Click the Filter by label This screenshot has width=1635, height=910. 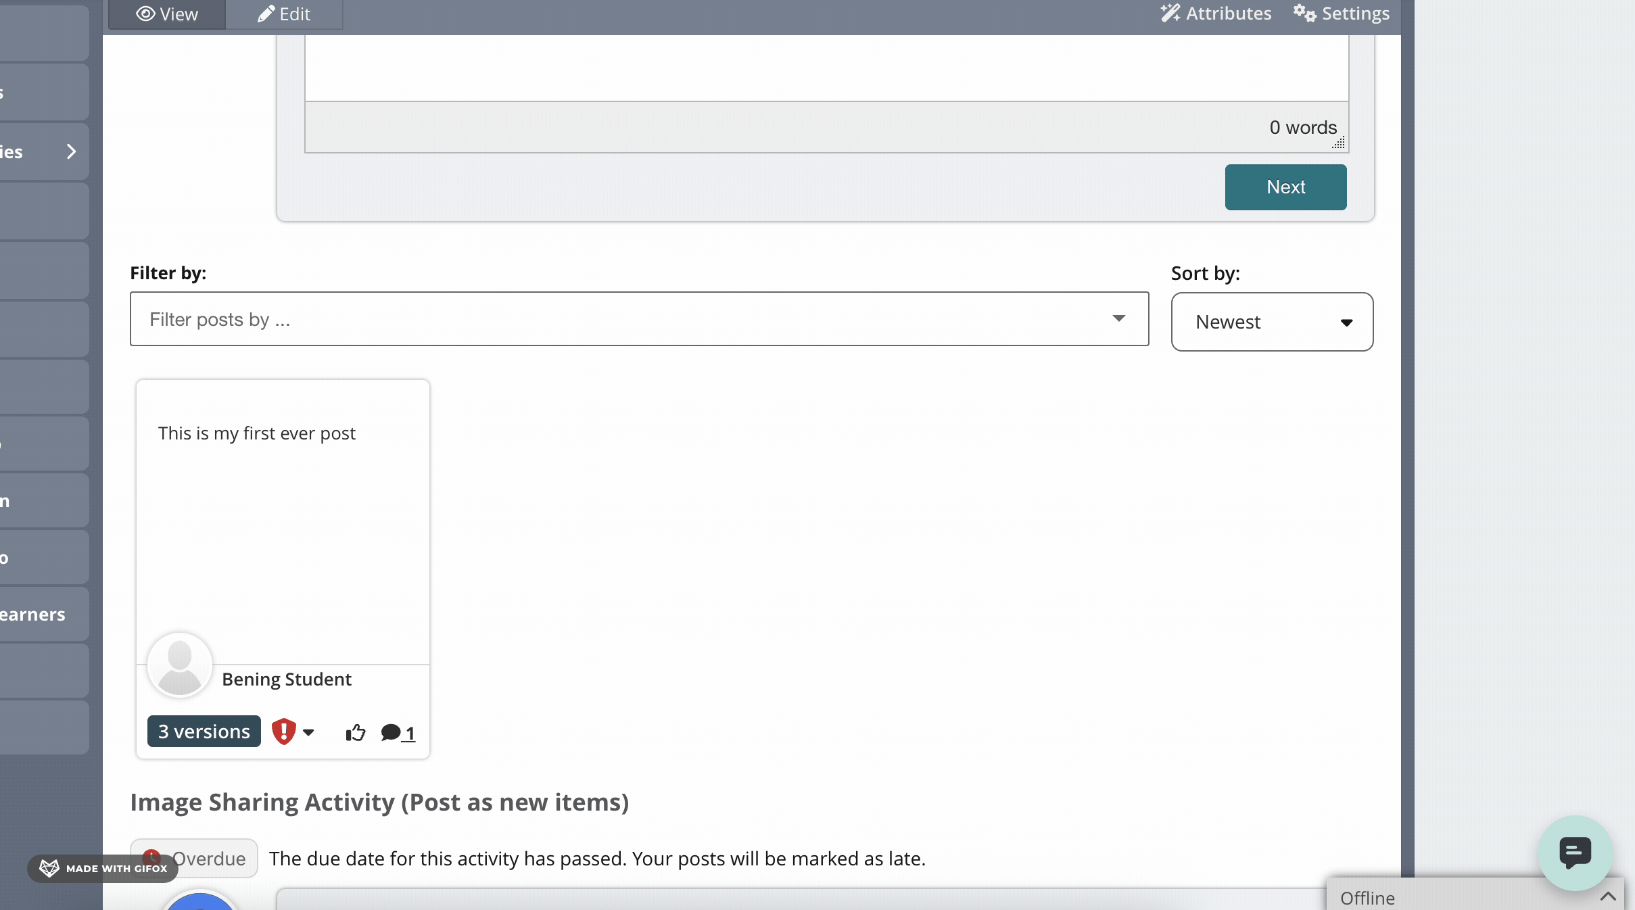click(x=168, y=272)
